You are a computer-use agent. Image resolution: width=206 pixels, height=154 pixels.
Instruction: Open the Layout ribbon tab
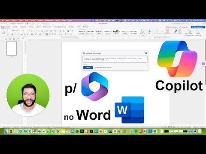click(38, 27)
